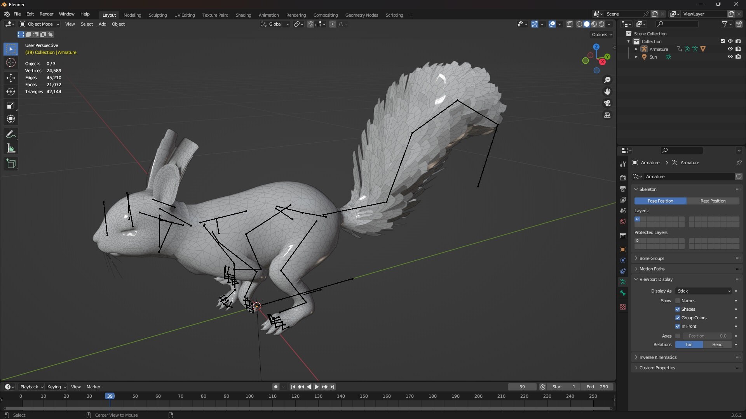Click the Pose Position button
This screenshot has height=419, width=746.
pos(660,201)
